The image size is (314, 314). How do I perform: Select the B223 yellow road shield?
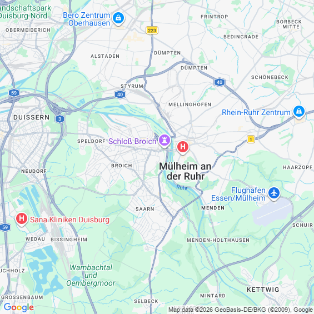(x=152, y=31)
